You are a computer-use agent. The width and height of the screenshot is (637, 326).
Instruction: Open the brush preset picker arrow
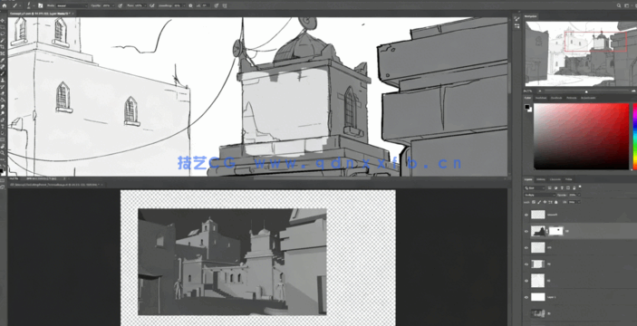tap(34, 5)
